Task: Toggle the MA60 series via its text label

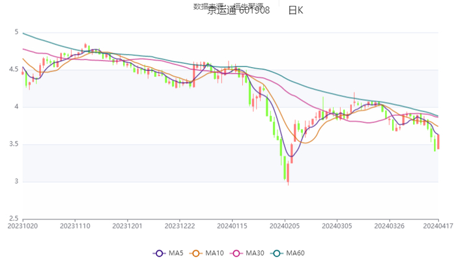Action: click(294, 253)
